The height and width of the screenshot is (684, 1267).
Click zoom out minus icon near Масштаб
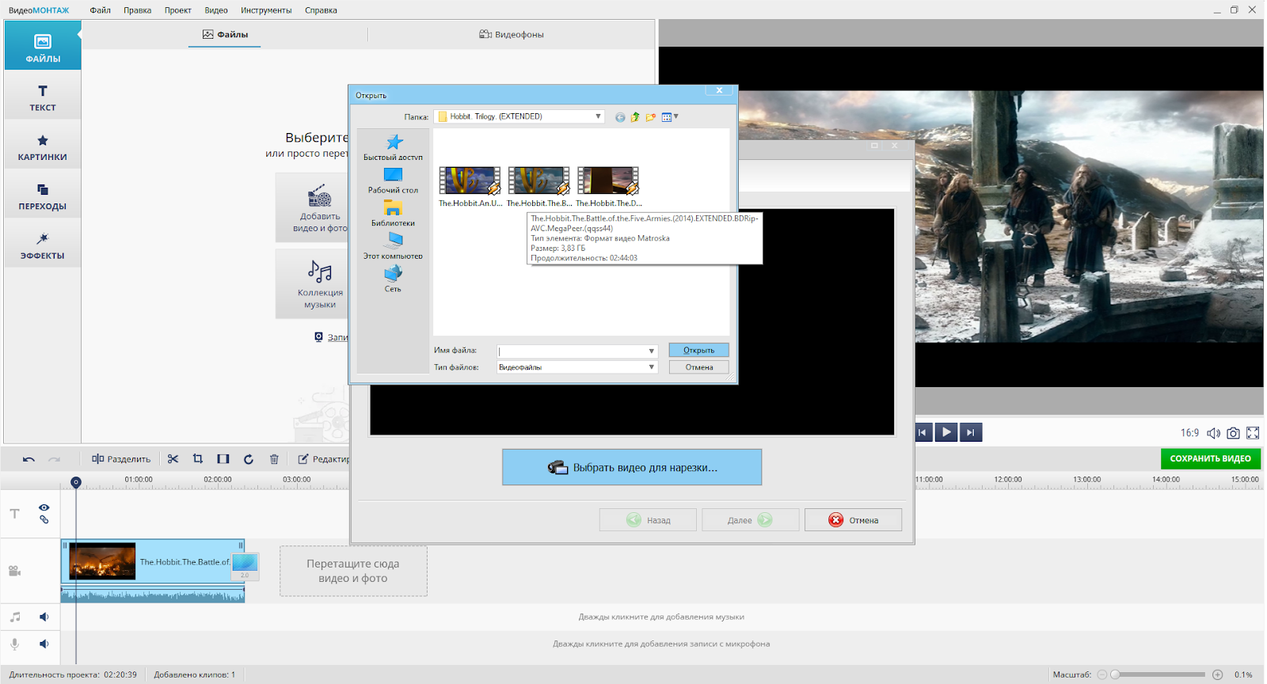coord(1102,674)
